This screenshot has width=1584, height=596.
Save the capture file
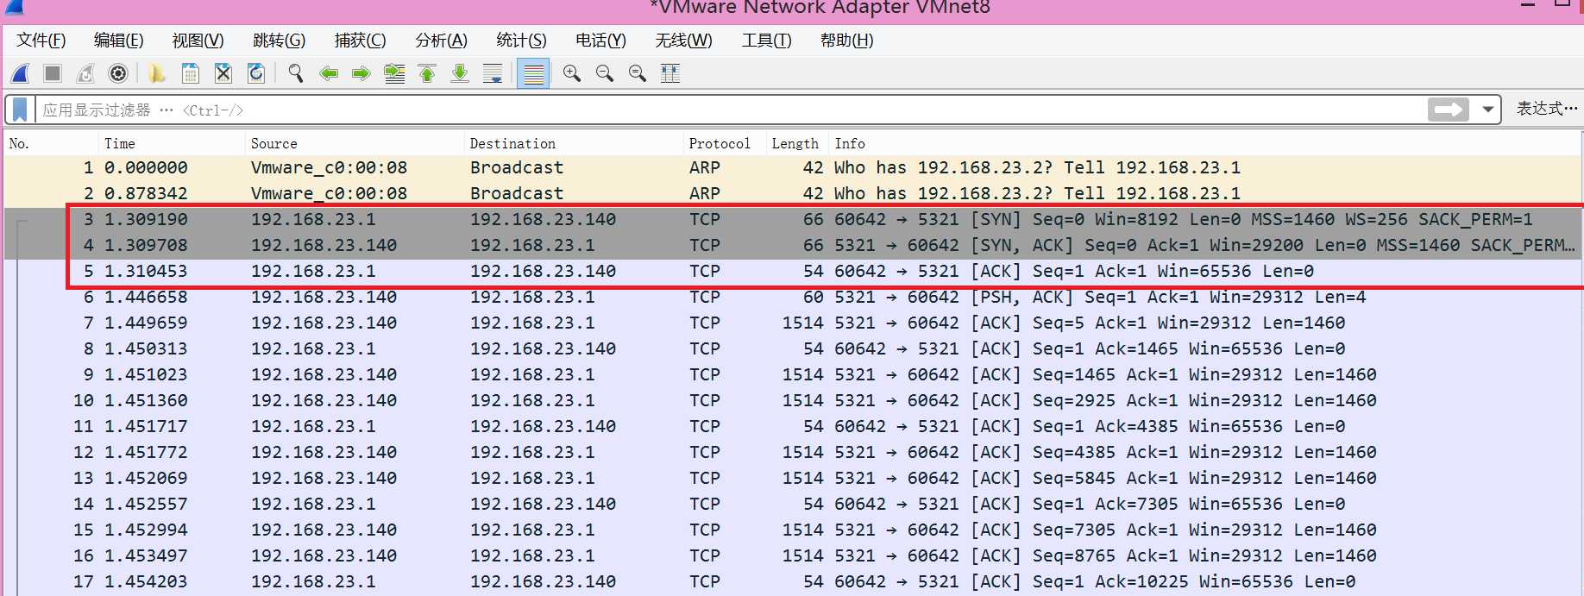pos(190,73)
